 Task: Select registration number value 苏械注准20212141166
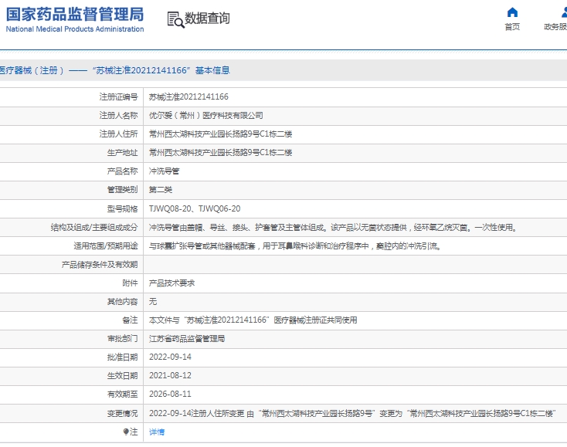point(188,97)
